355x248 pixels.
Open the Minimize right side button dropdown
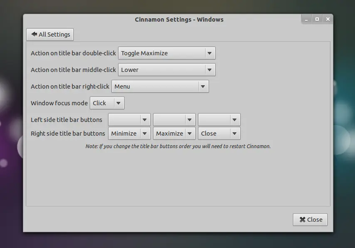point(129,134)
